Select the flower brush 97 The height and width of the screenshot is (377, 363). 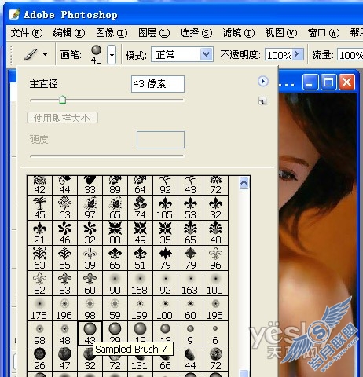pyautogui.click(x=90, y=208)
